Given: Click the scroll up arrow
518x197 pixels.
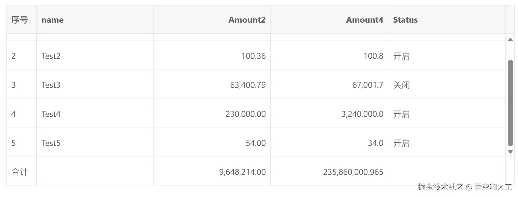Looking at the screenshot, I should [x=510, y=40].
